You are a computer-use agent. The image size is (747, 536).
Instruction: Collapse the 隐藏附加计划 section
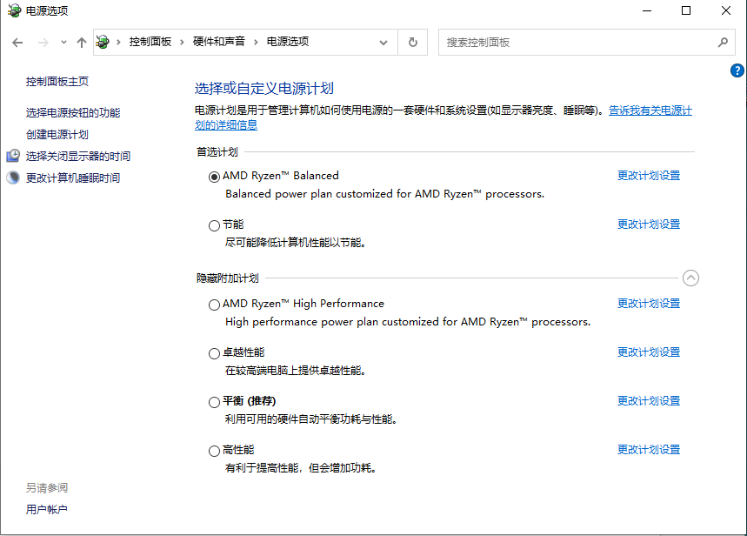(x=690, y=278)
